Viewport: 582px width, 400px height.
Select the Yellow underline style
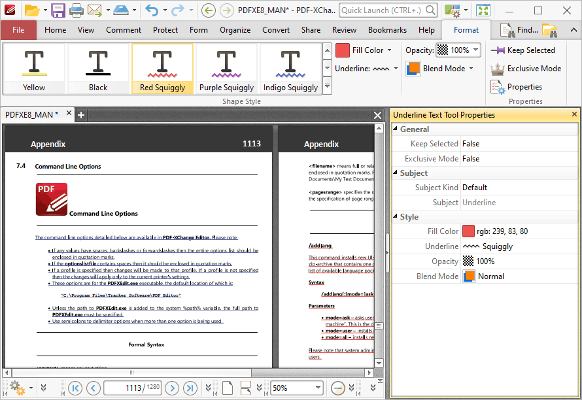(34, 69)
